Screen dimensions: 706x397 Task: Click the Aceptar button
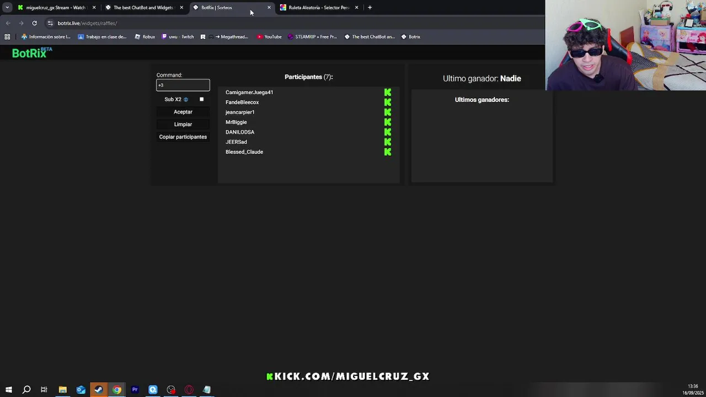[x=183, y=112]
